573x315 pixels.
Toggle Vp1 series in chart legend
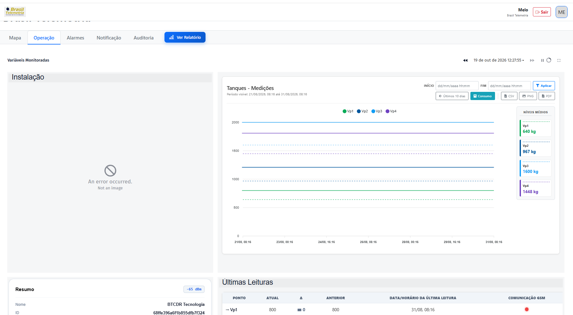pos(348,111)
